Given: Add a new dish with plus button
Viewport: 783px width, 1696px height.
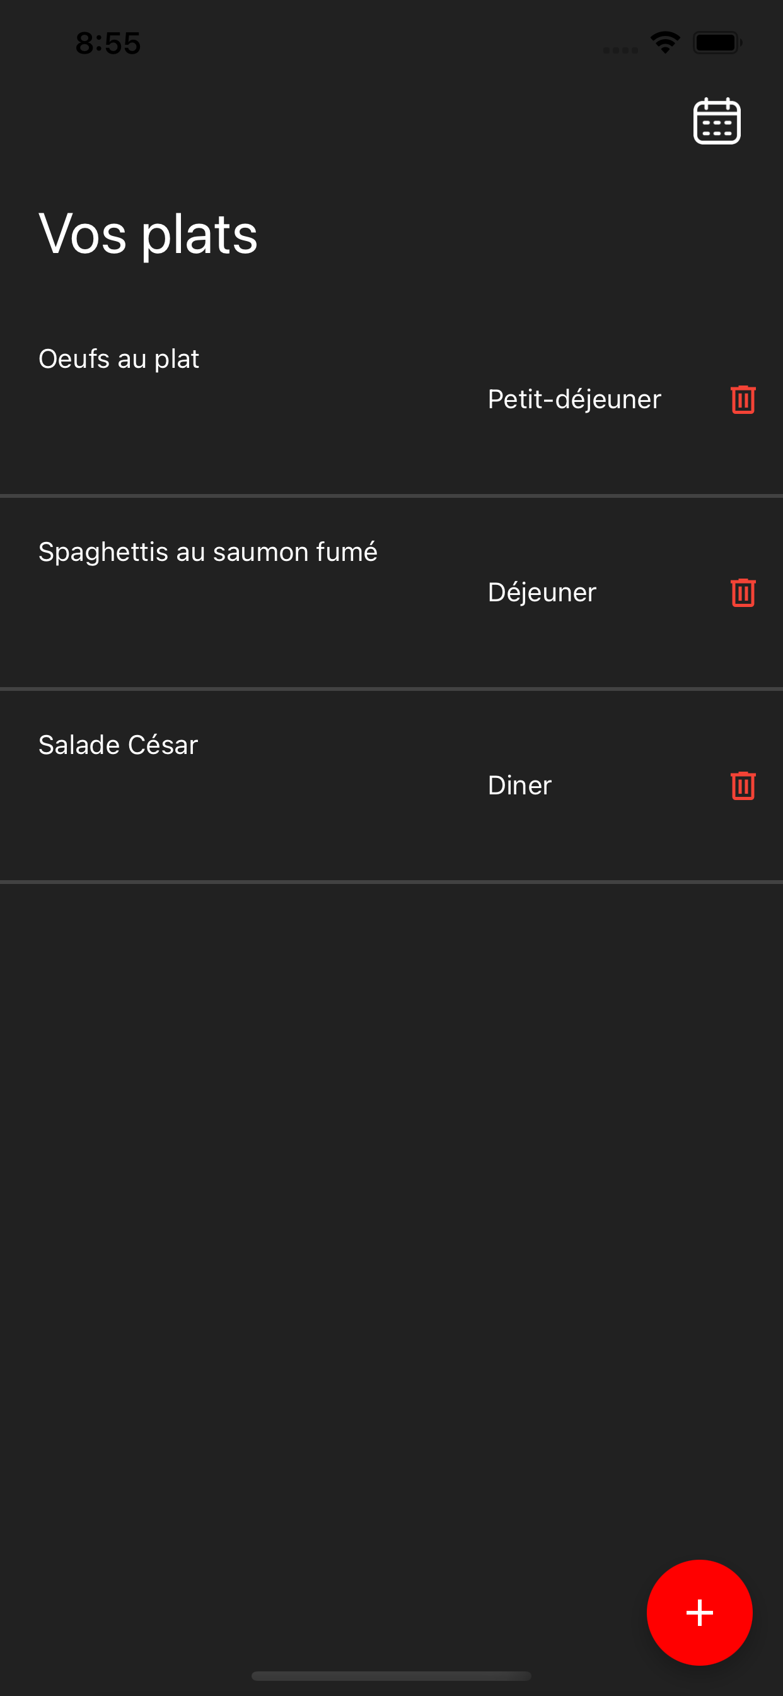Looking at the screenshot, I should [x=699, y=1611].
